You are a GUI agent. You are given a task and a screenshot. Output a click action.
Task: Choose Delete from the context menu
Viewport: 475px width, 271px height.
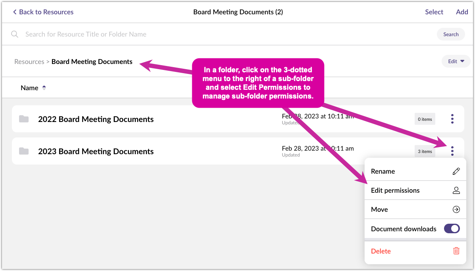tap(415, 251)
